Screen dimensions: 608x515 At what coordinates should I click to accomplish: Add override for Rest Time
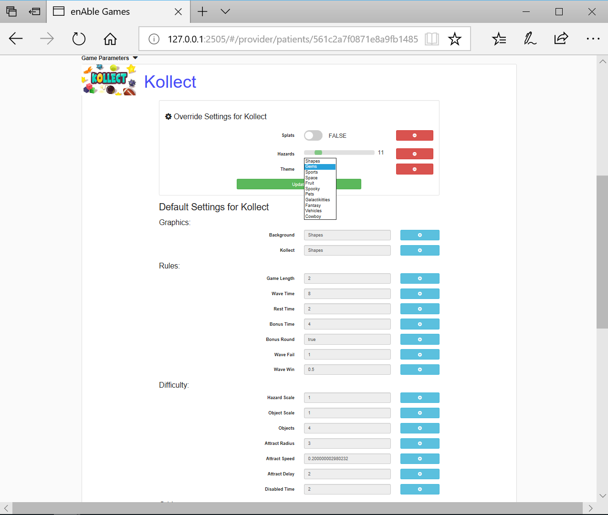pyautogui.click(x=420, y=309)
